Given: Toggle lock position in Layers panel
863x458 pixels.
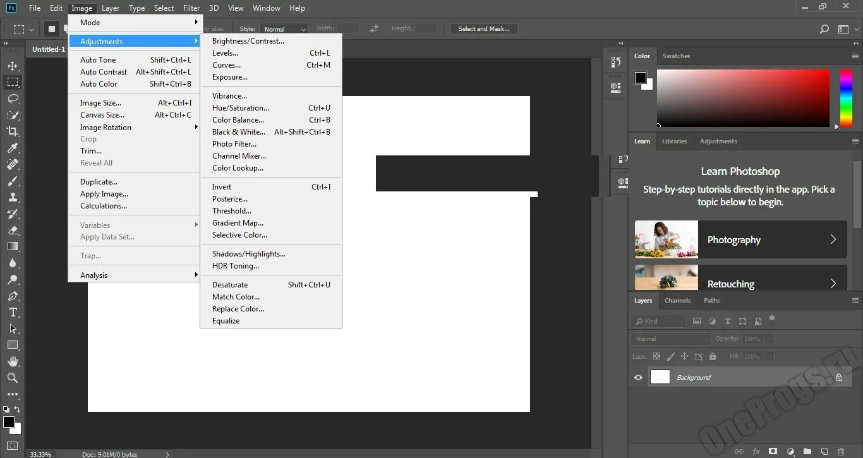Looking at the screenshot, I should (684, 356).
